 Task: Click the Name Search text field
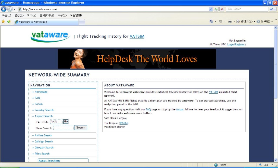(x=63, y=128)
